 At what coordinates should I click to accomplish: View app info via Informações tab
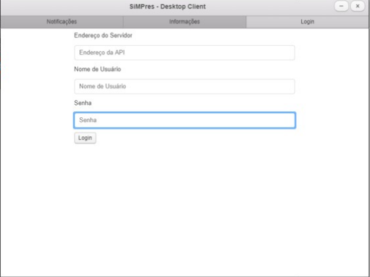tap(185, 22)
